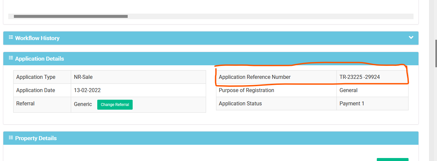Click the Payment 1 application status value
437x161 pixels.
point(352,104)
